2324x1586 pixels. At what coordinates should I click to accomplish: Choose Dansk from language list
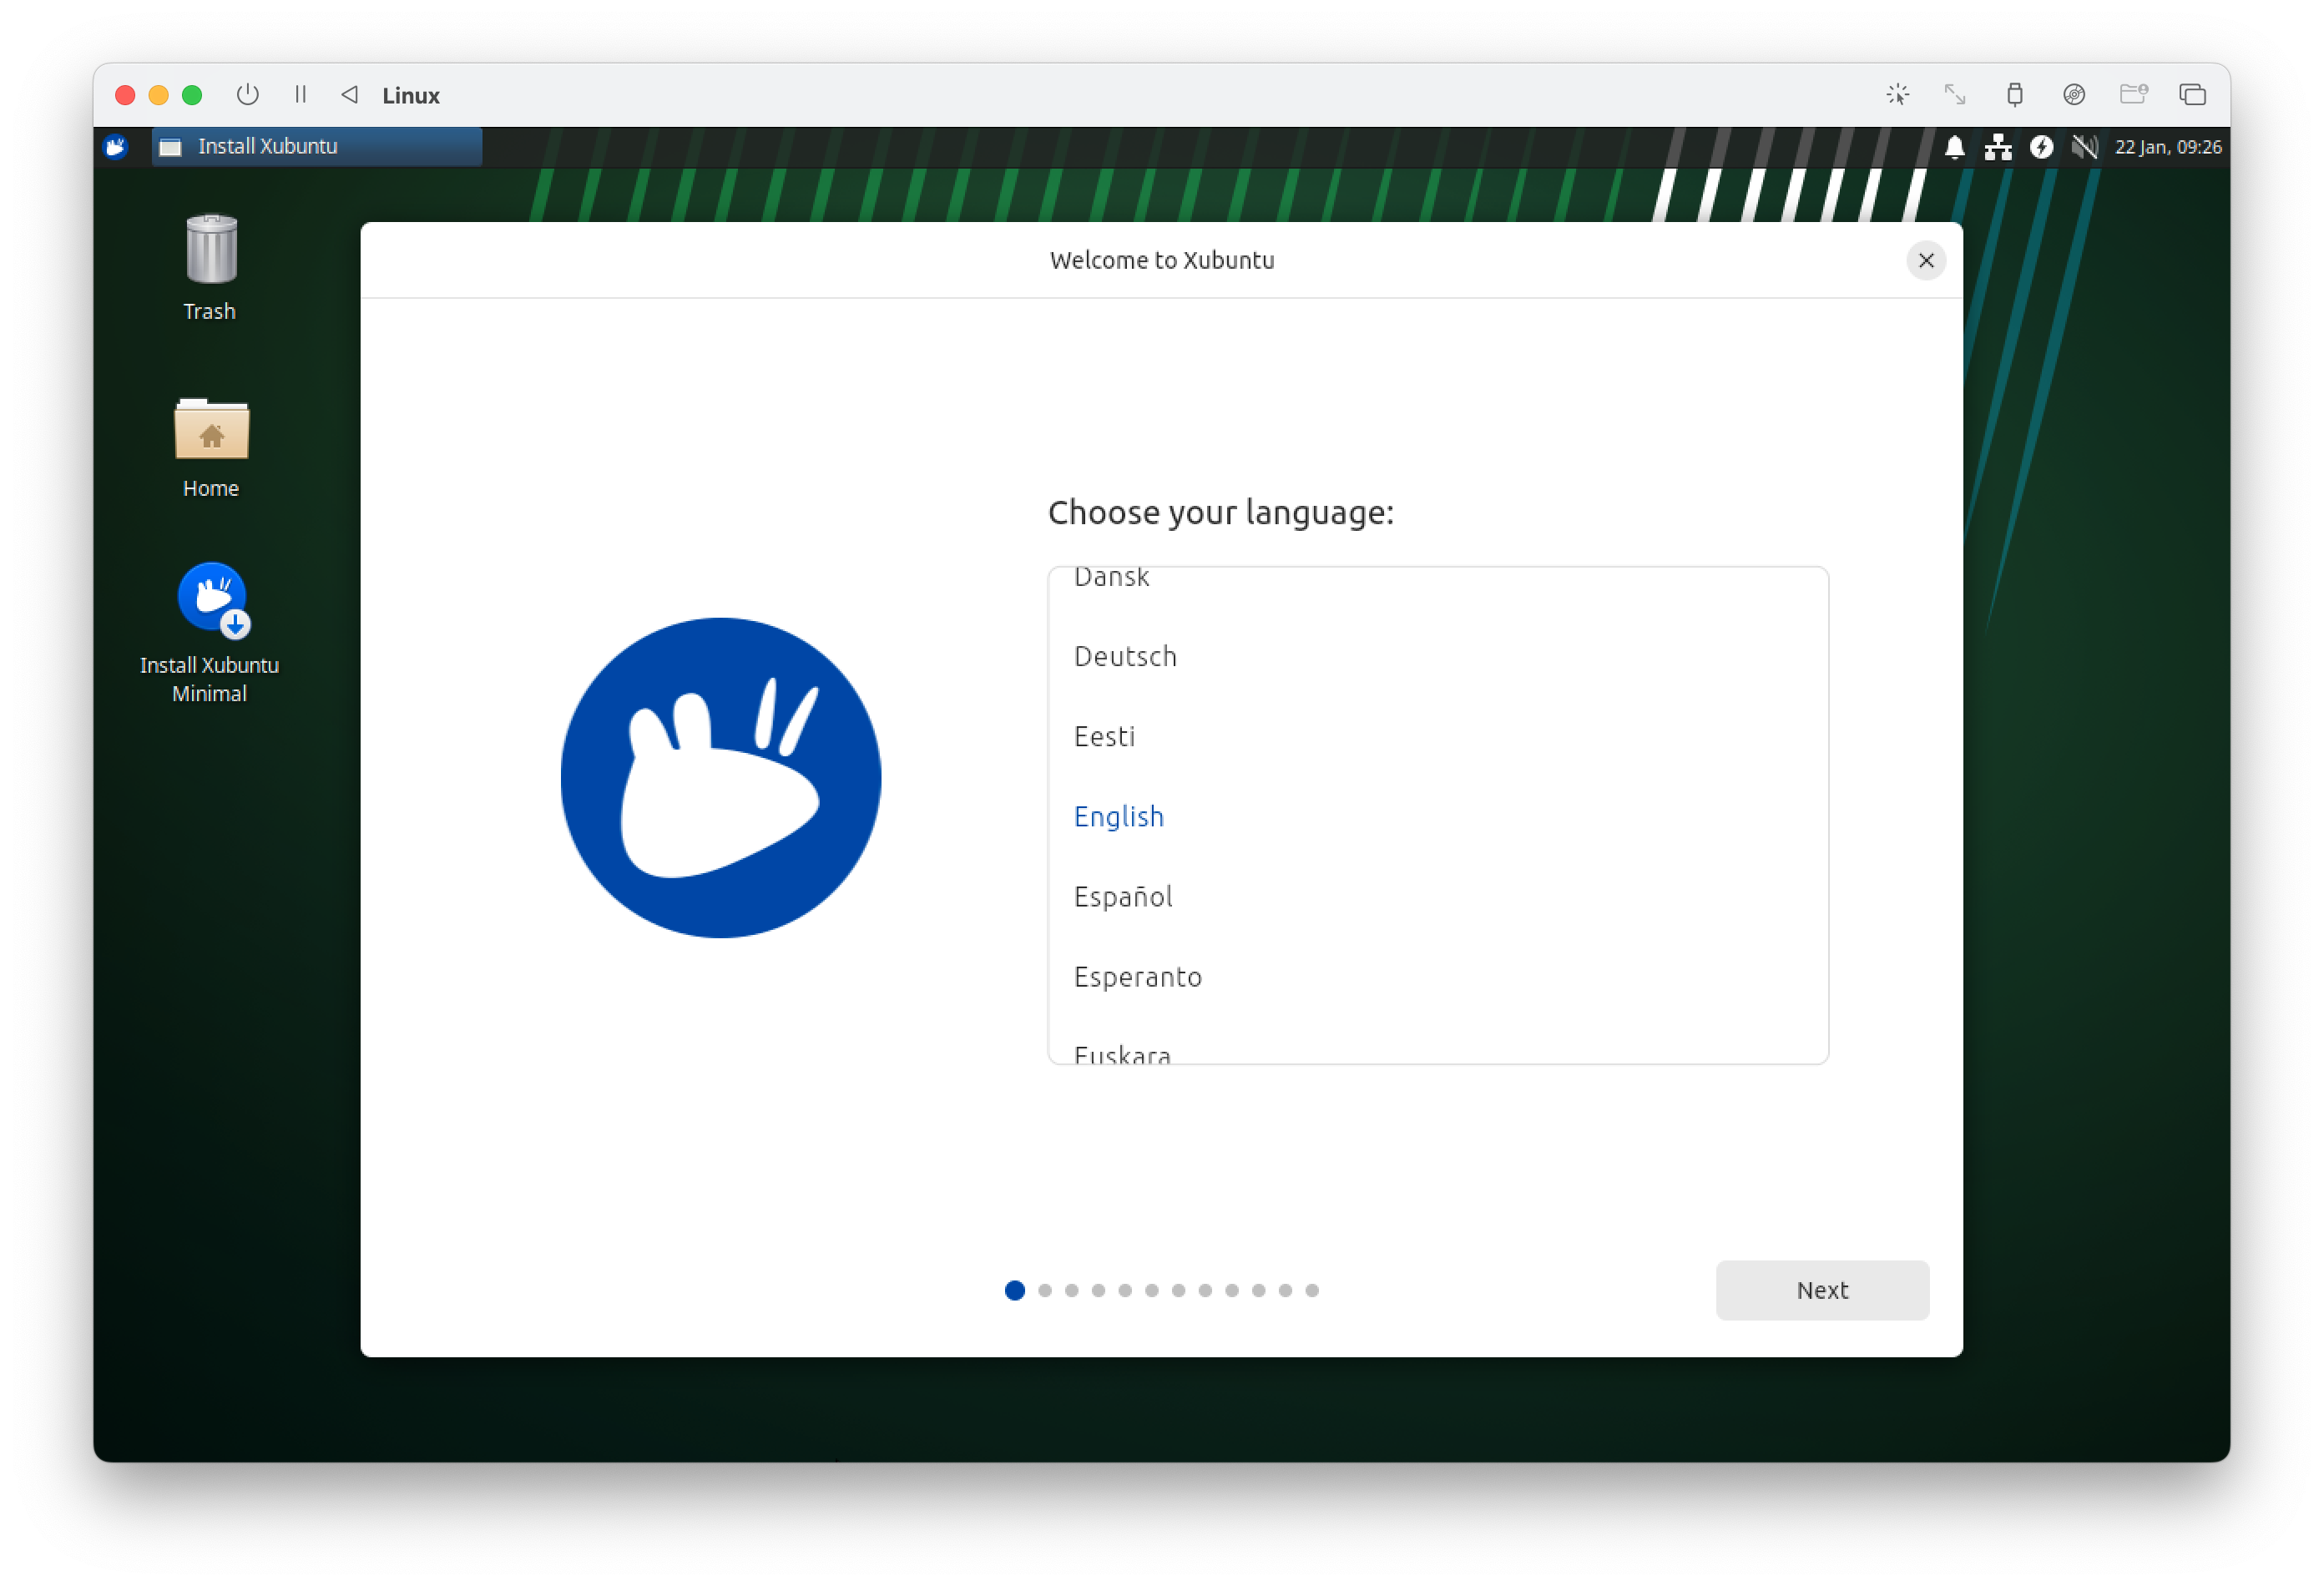1438,580
